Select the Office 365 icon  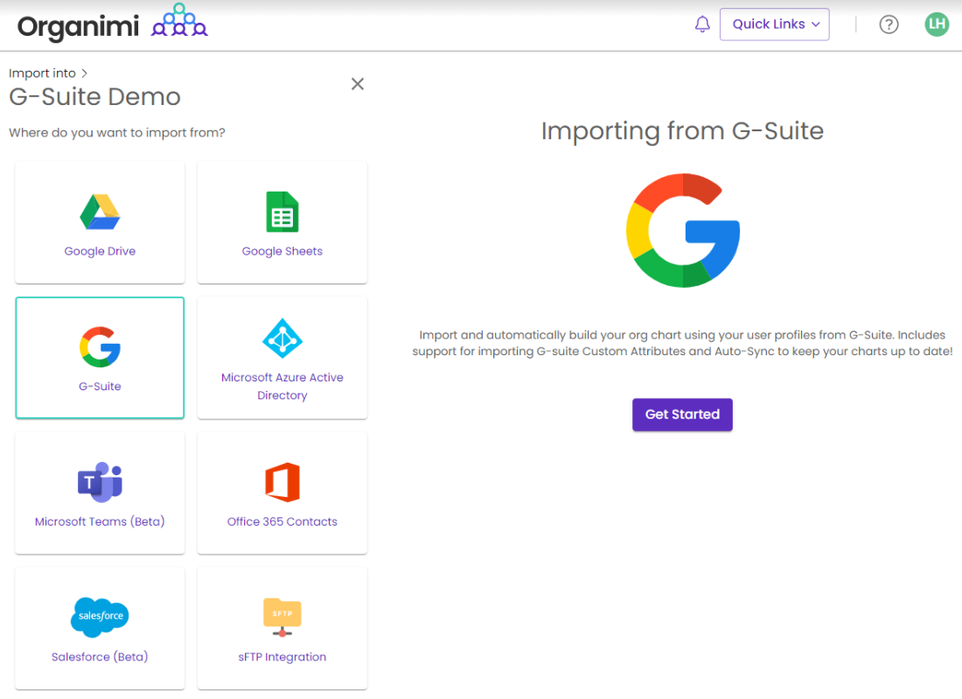click(282, 482)
